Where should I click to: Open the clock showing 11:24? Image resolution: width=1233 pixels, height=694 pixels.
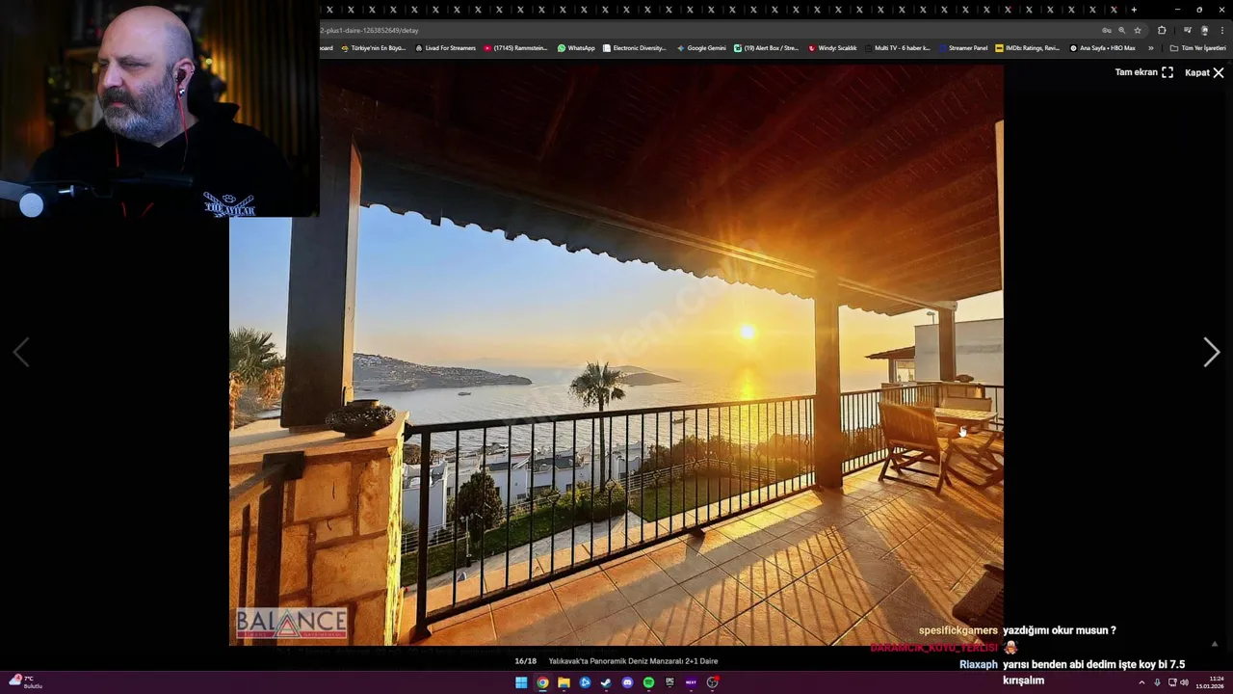point(1210,682)
